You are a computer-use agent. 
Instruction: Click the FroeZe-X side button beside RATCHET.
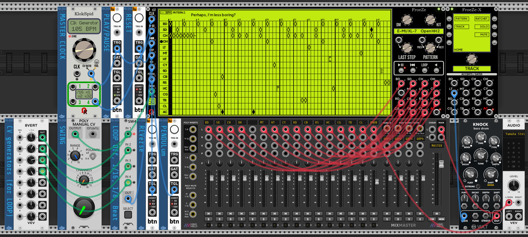click(x=495, y=19)
